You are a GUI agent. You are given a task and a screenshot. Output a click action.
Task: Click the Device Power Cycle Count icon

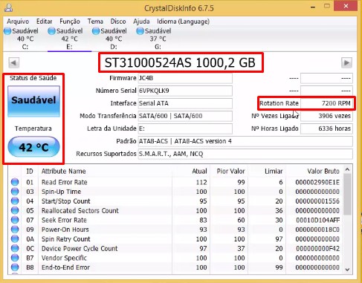pos(15,248)
